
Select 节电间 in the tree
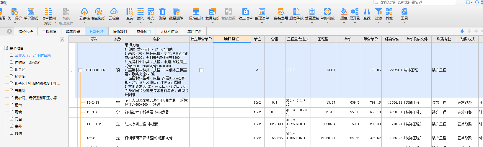click(x=20, y=91)
